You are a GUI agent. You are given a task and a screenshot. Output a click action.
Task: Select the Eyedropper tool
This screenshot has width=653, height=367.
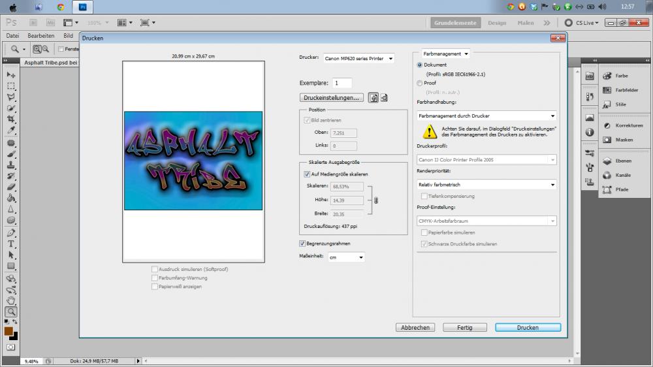point(11,131)
